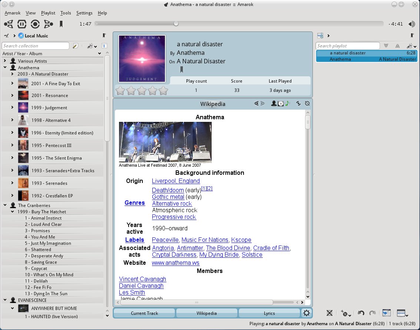Show the album Wikipedia page icon
This screenshot has width=420, height=330.
click(281, 104)
